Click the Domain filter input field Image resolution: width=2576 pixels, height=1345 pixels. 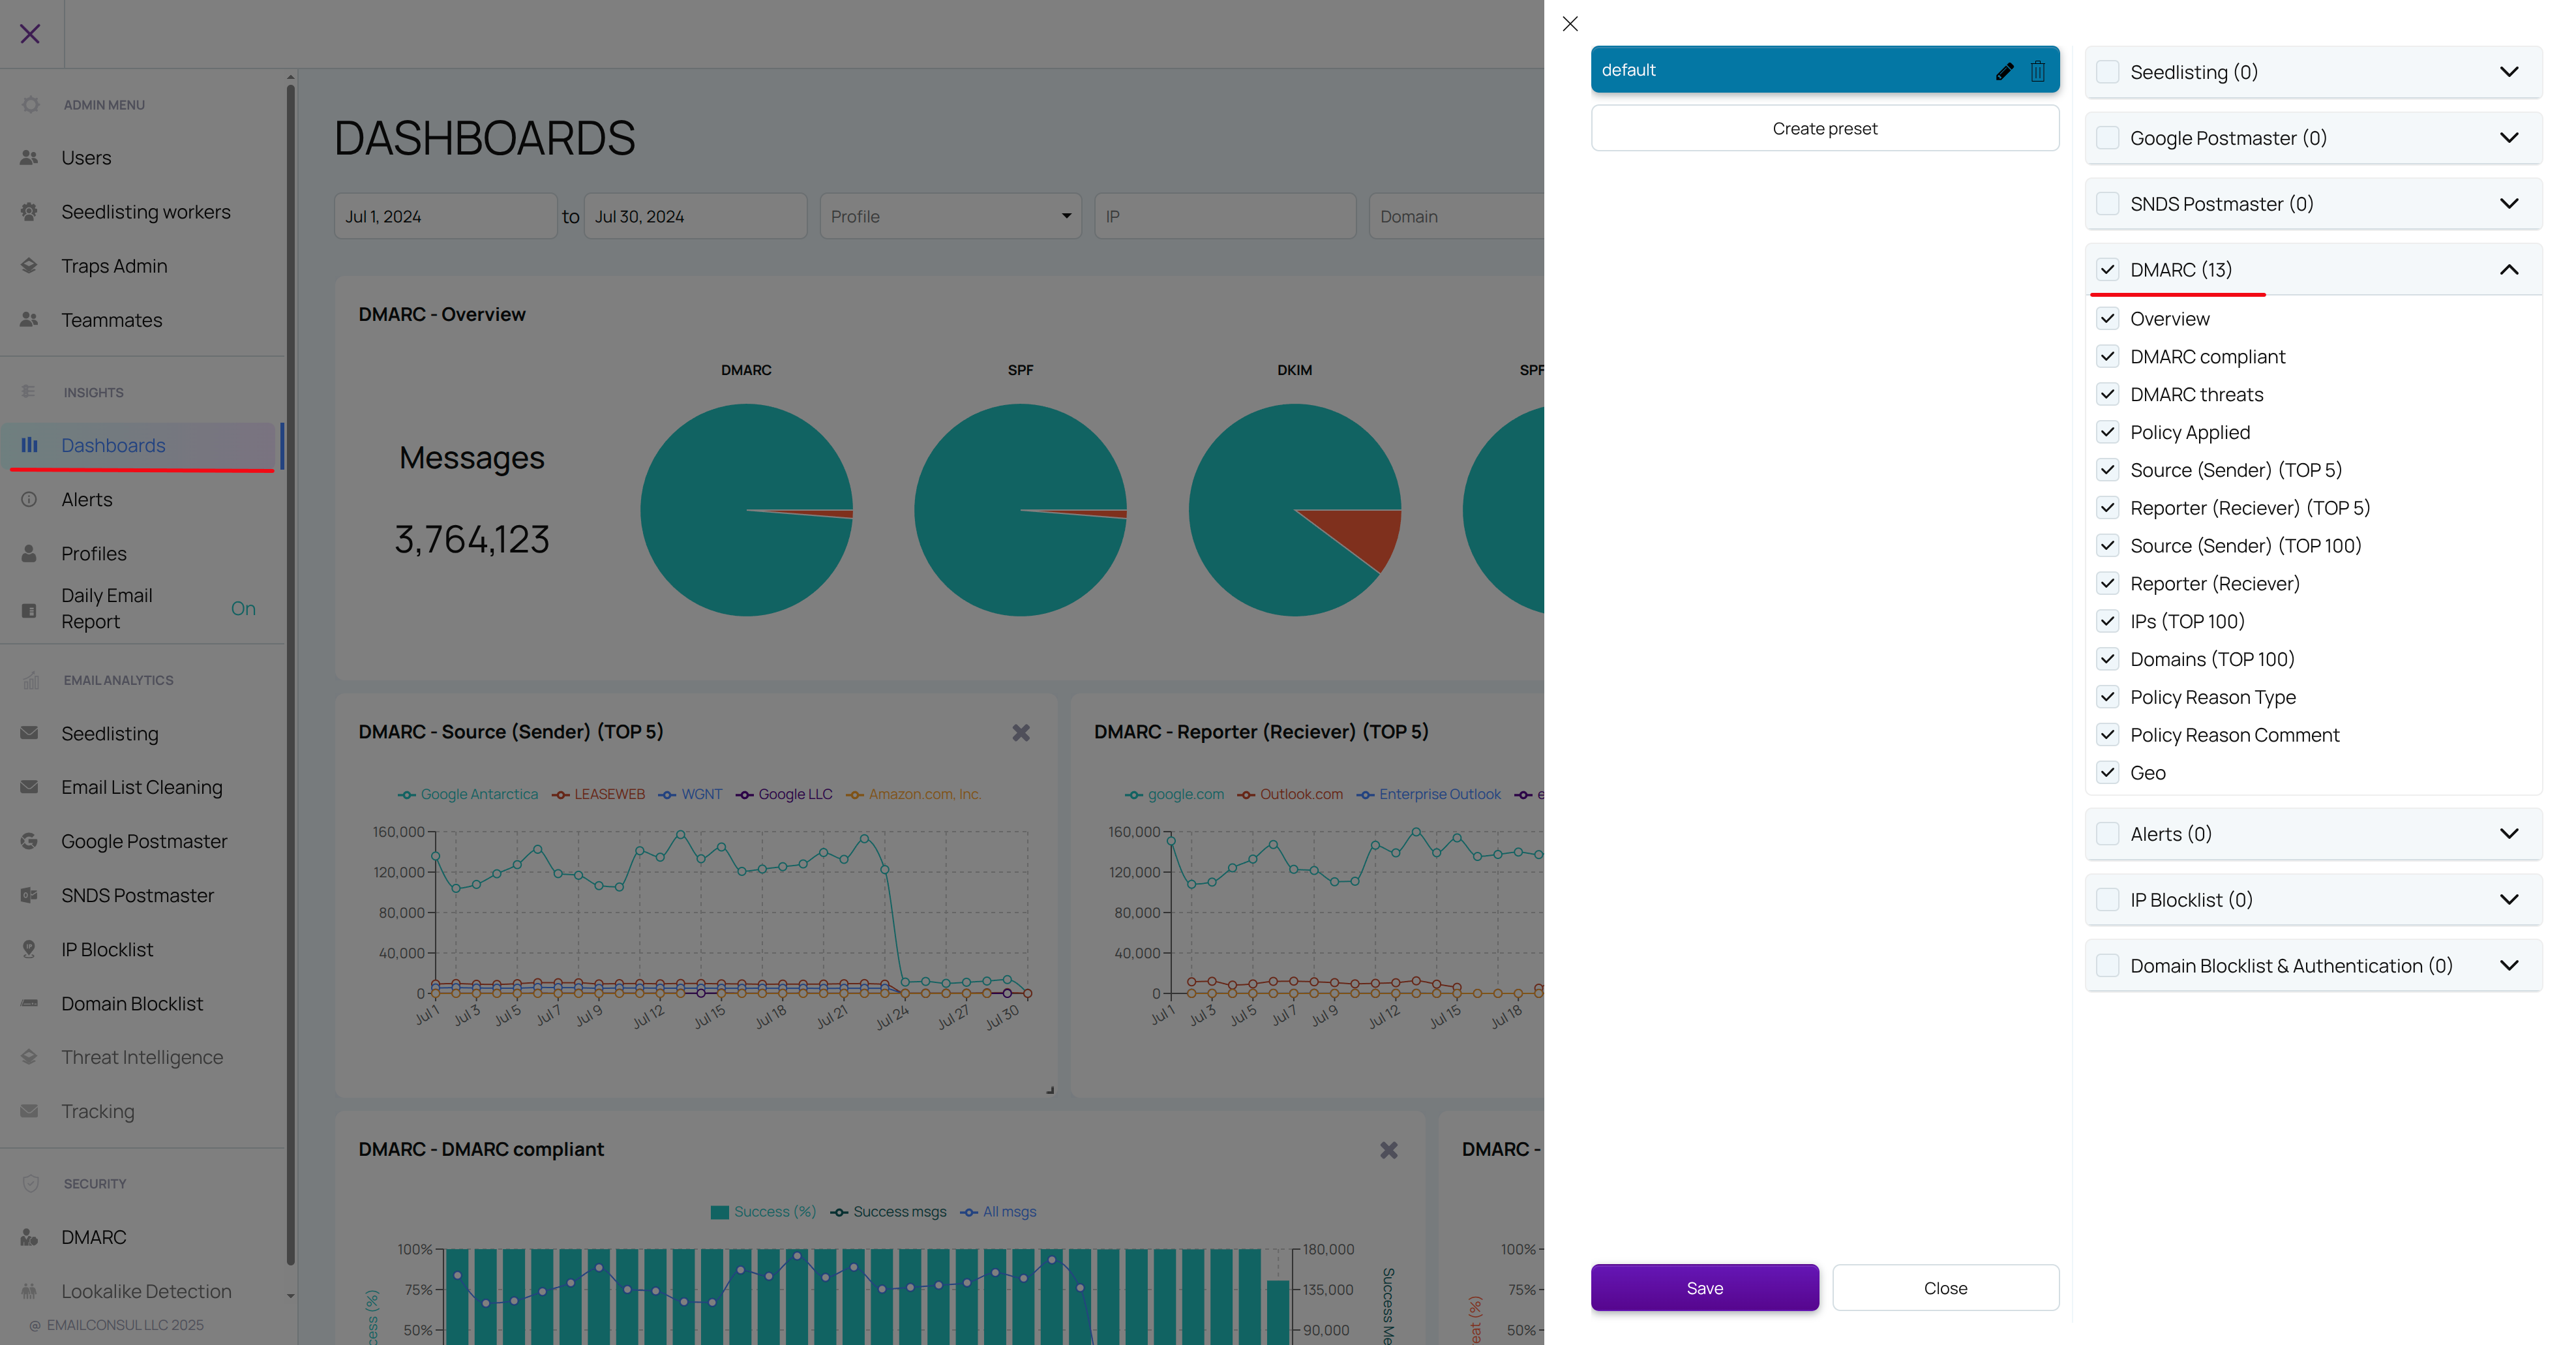coord(1456,216)
